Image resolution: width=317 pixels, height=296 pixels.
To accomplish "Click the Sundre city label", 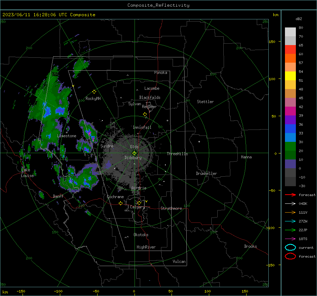I will pos(107,146).
